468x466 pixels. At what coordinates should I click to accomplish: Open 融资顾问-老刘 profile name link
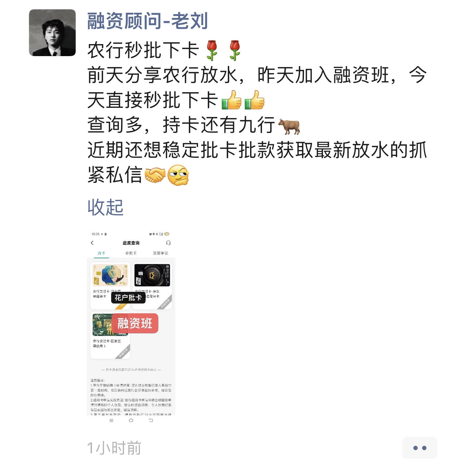pyautogui.click(x=148, y=21)
